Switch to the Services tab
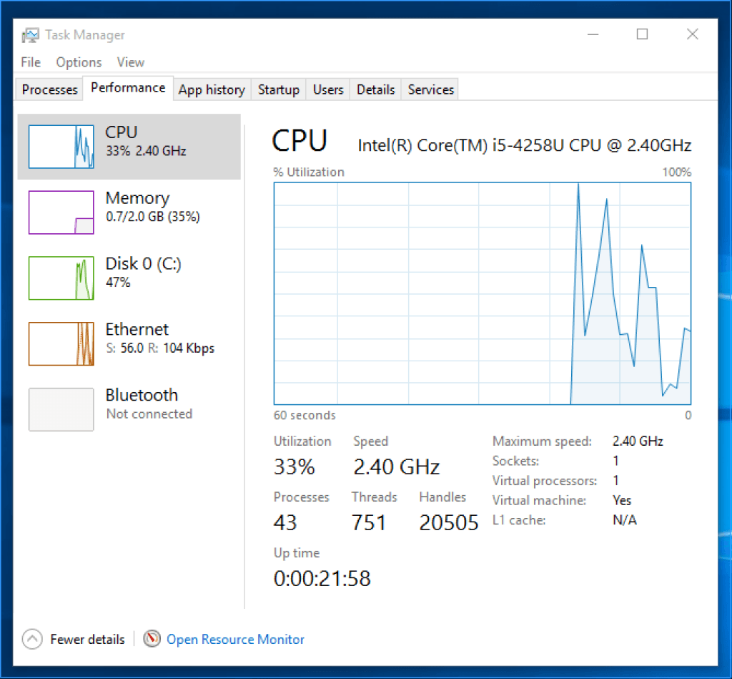This screenshot has height=679, width=732. tap(430, 89)
